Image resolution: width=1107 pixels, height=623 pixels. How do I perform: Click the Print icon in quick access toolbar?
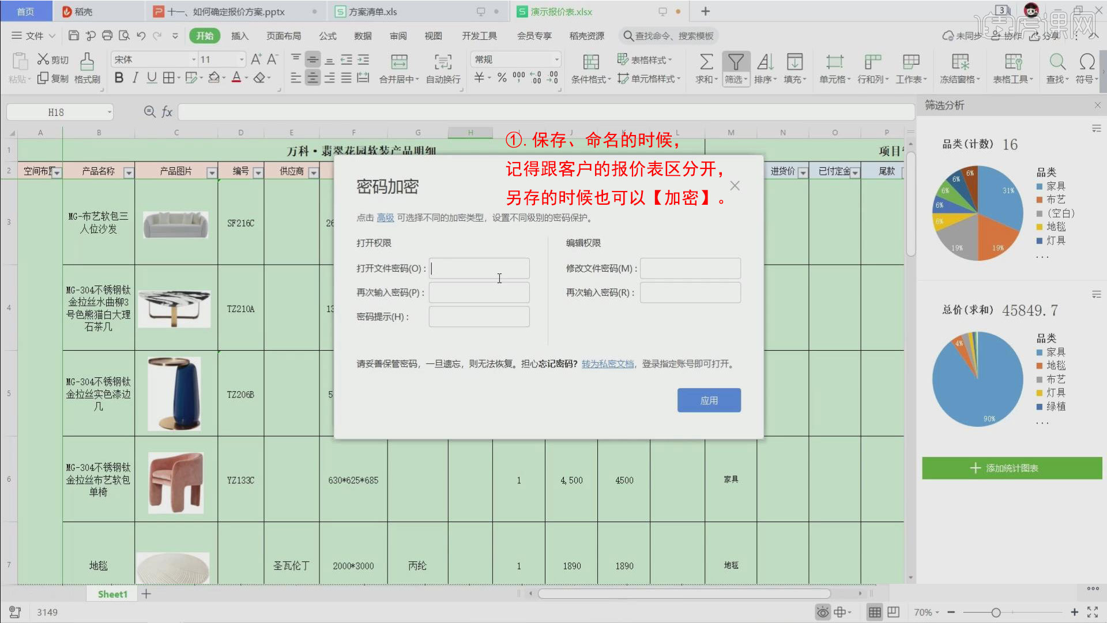[x=107, y=36]
